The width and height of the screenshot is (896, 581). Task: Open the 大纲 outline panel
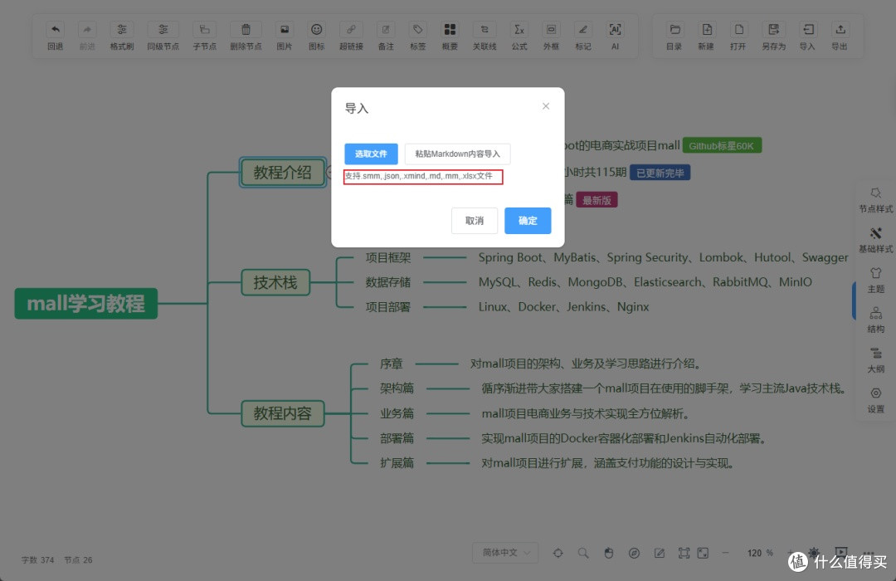[875, 359]
